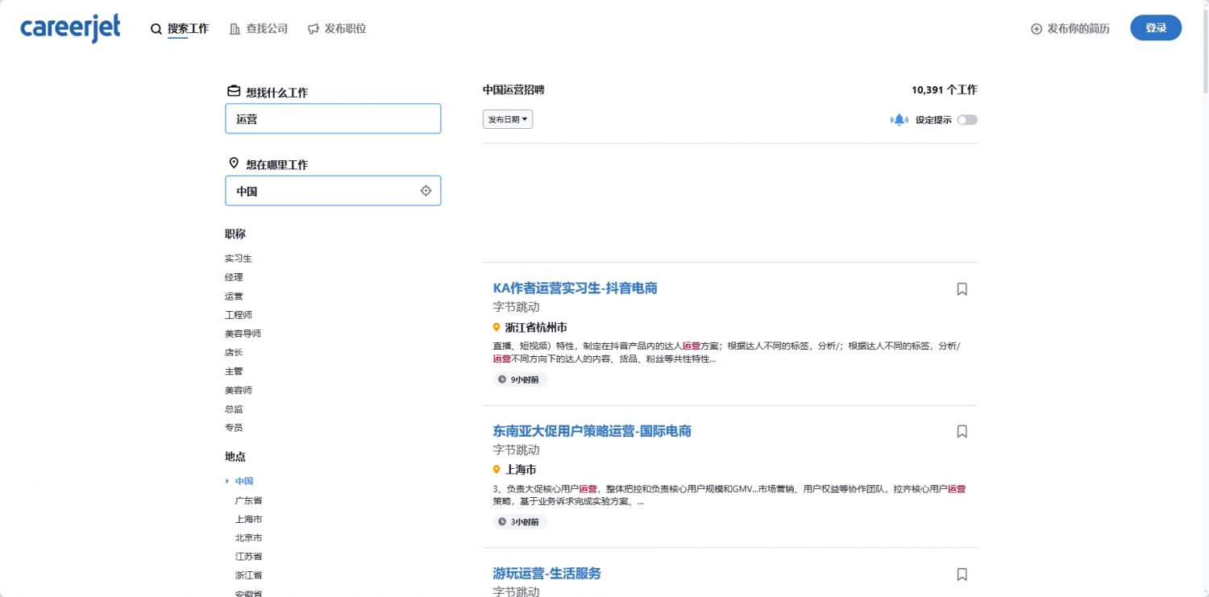Open the 游玩运营-生活服务 job title
Viewport: 1209px width, 597px height.
coord(547,574)
